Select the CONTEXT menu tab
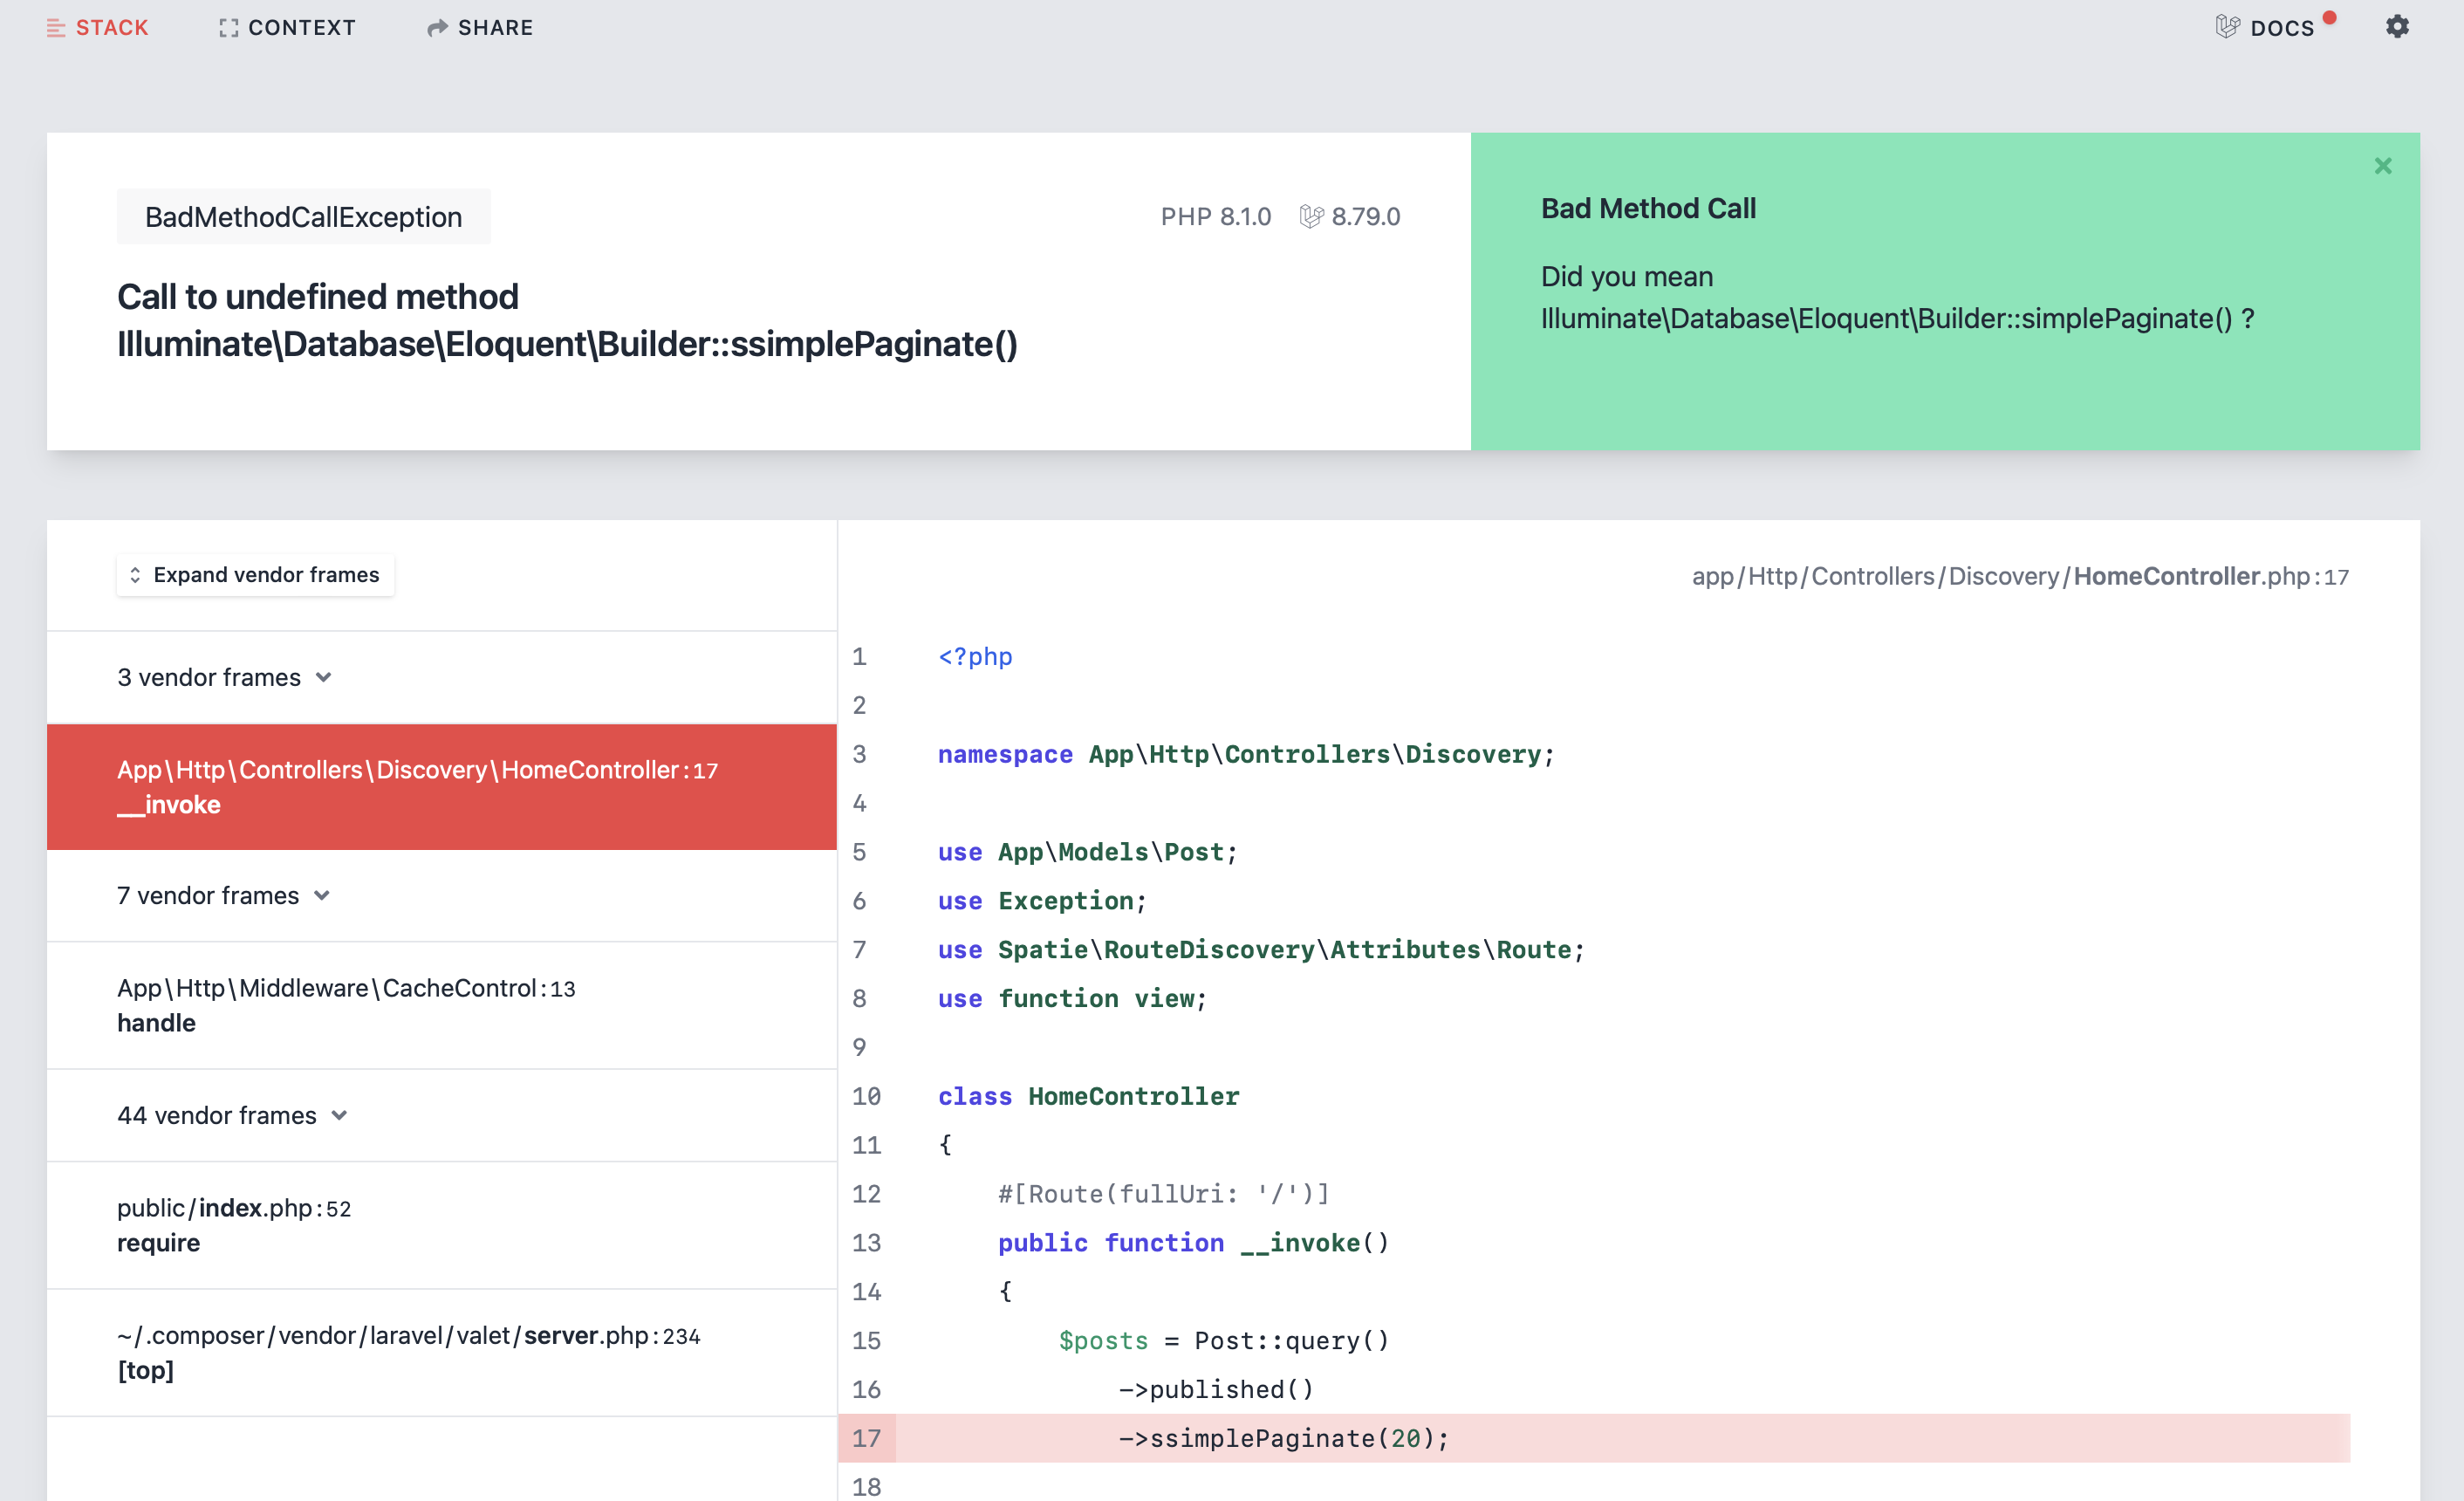The height and width of the screenshot is (1501, 2464). click(285, 26)
